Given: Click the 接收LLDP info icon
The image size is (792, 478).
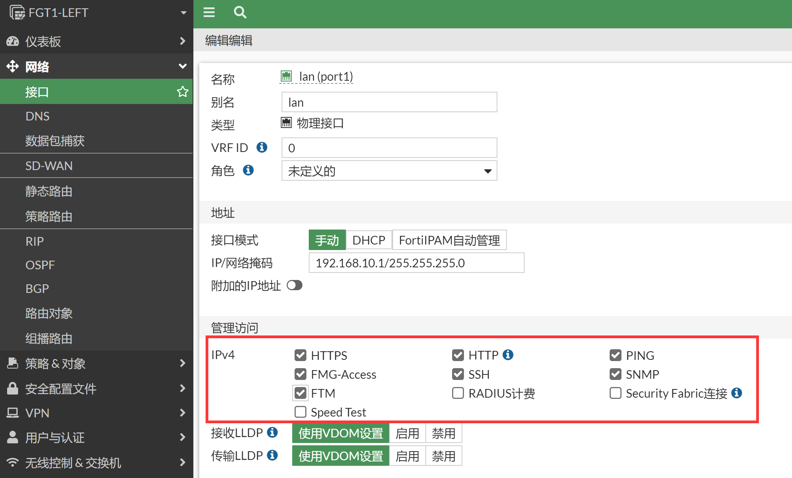Looking at the screenshot, I should click(x=272, y=432).
